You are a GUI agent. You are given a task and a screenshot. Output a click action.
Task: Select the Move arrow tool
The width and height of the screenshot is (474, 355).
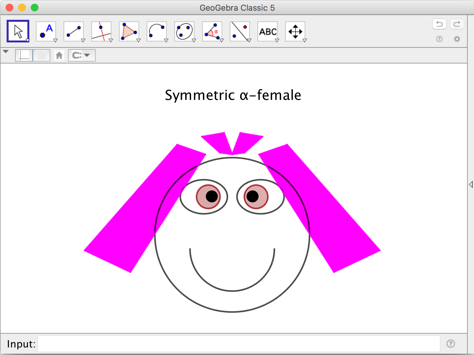point(18,31)
